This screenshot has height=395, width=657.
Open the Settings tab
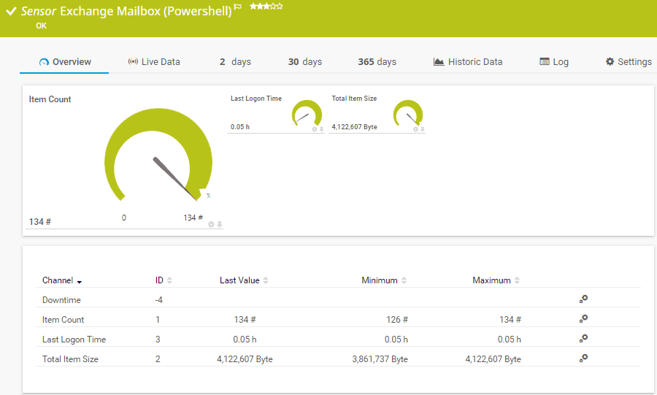[x=628, y=62]
